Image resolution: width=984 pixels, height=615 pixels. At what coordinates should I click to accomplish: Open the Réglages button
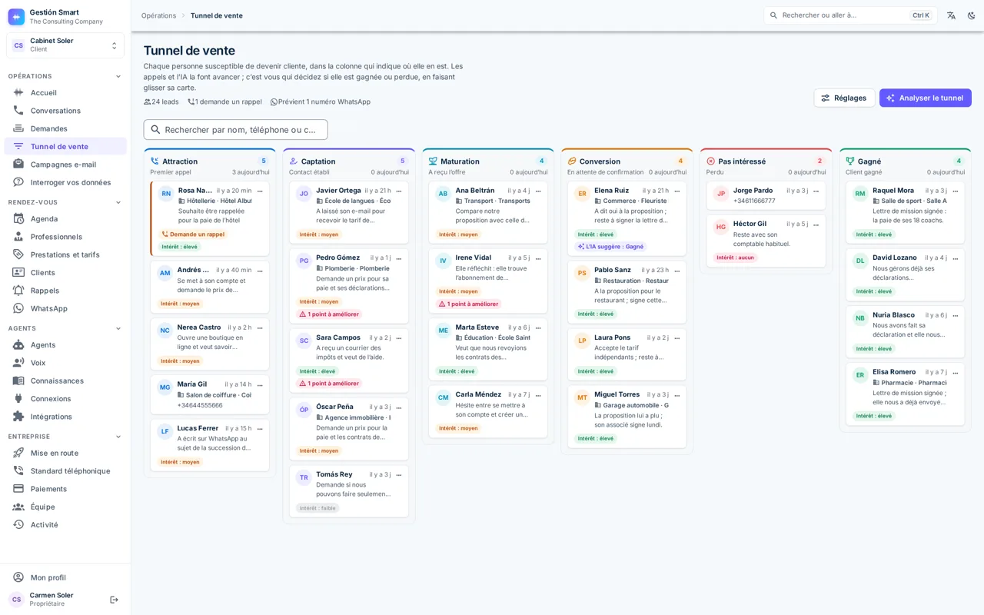click(x=844, y=98)
